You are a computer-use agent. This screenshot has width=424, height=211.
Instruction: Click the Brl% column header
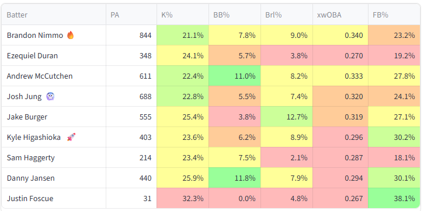(x=287, y=15)
